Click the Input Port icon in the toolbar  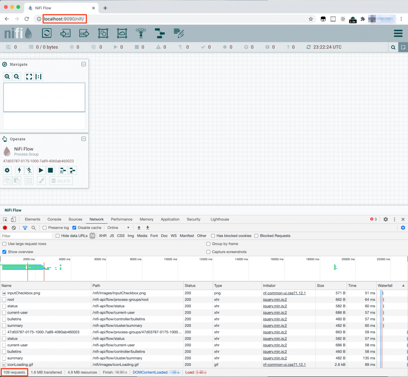(65, 33)
